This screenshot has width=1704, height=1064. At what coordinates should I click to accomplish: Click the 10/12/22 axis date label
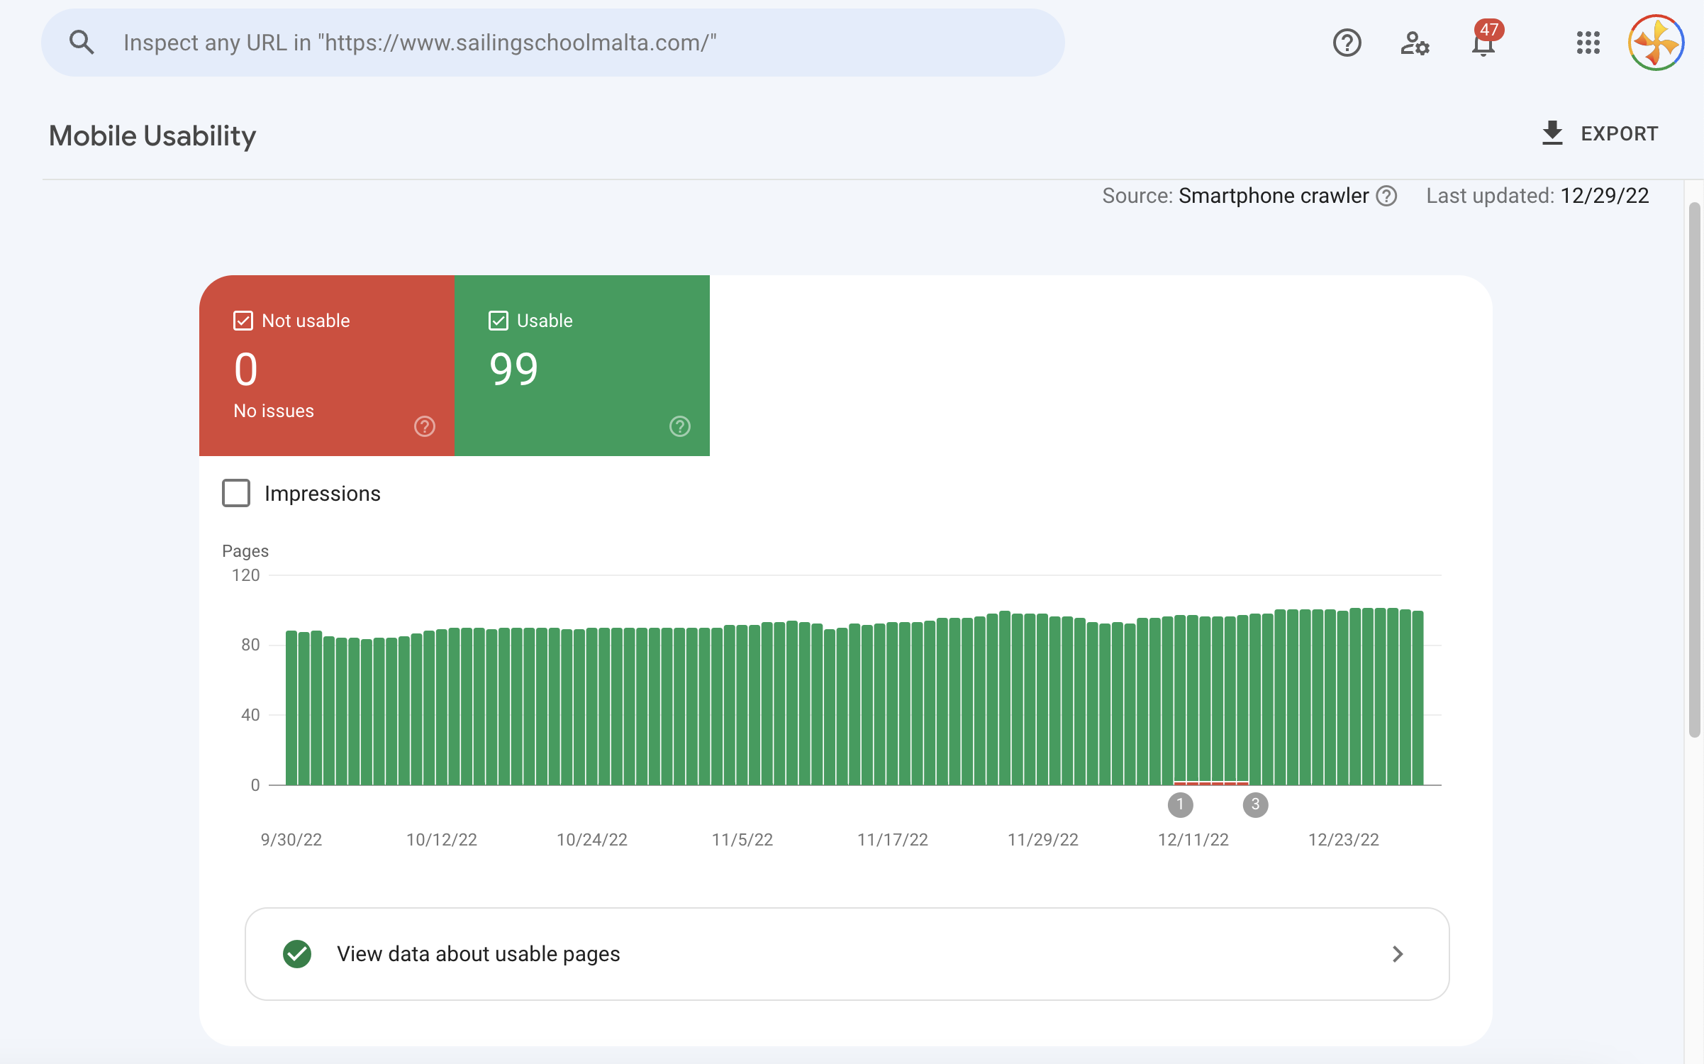pyautogui.click(x=442, y=840)
